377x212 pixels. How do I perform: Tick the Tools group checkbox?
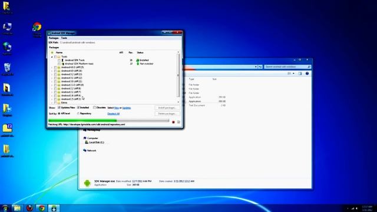coord(55,57)
